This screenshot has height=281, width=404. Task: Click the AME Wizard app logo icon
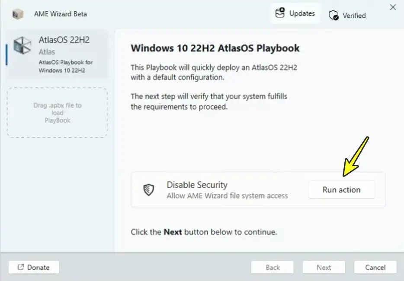[x=18, y=14]
